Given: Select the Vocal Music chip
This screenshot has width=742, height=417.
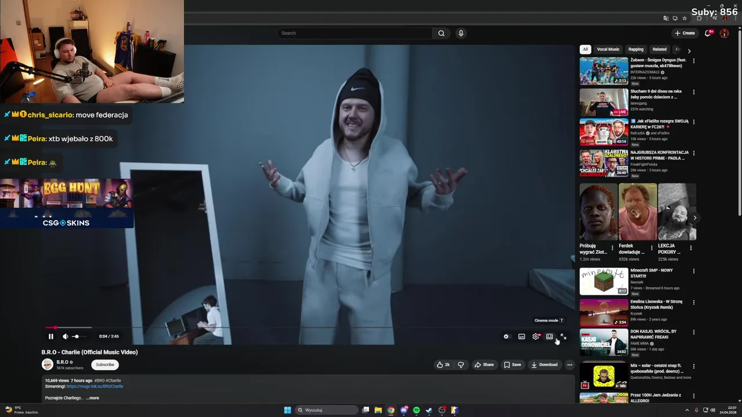Looking at the screenshot, I should 608,49.
